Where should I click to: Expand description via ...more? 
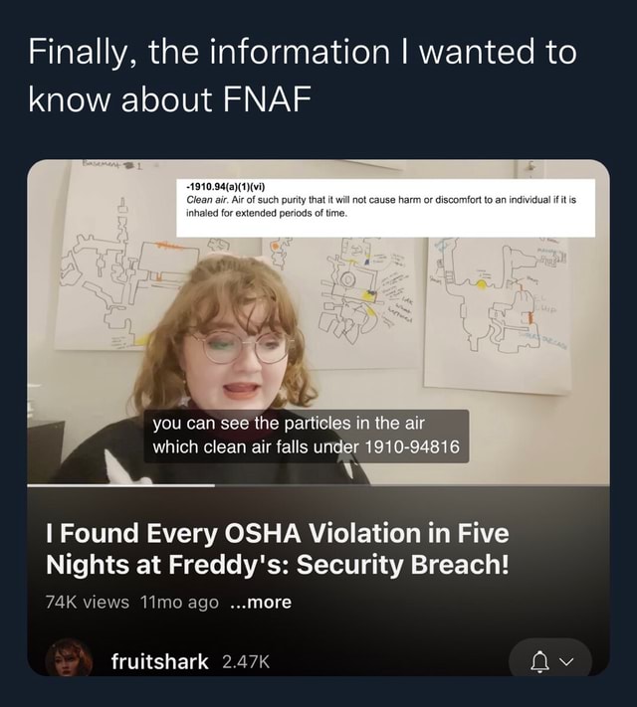[x=261, y=602]
